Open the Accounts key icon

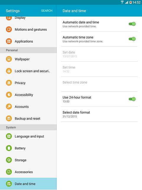(x=9, y=107)
